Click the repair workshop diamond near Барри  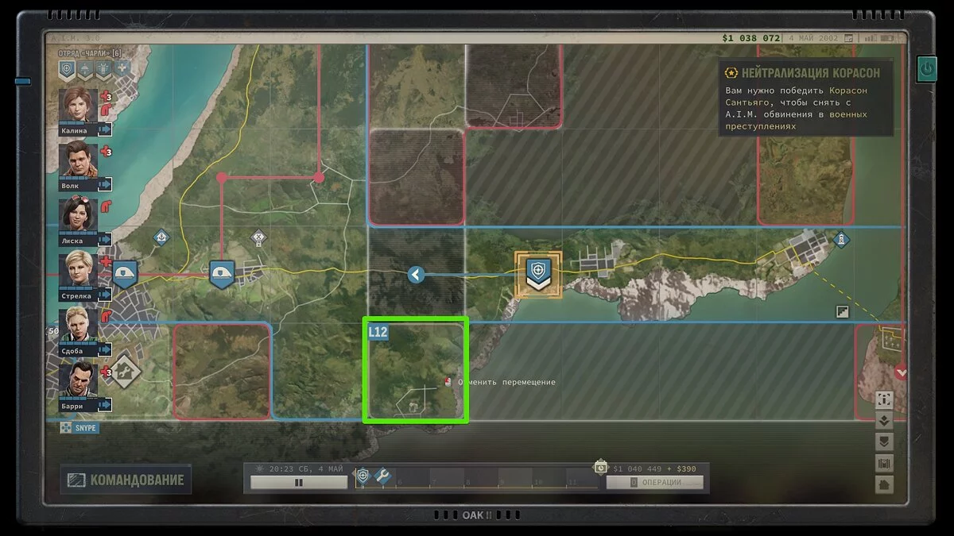coord(124,370)
